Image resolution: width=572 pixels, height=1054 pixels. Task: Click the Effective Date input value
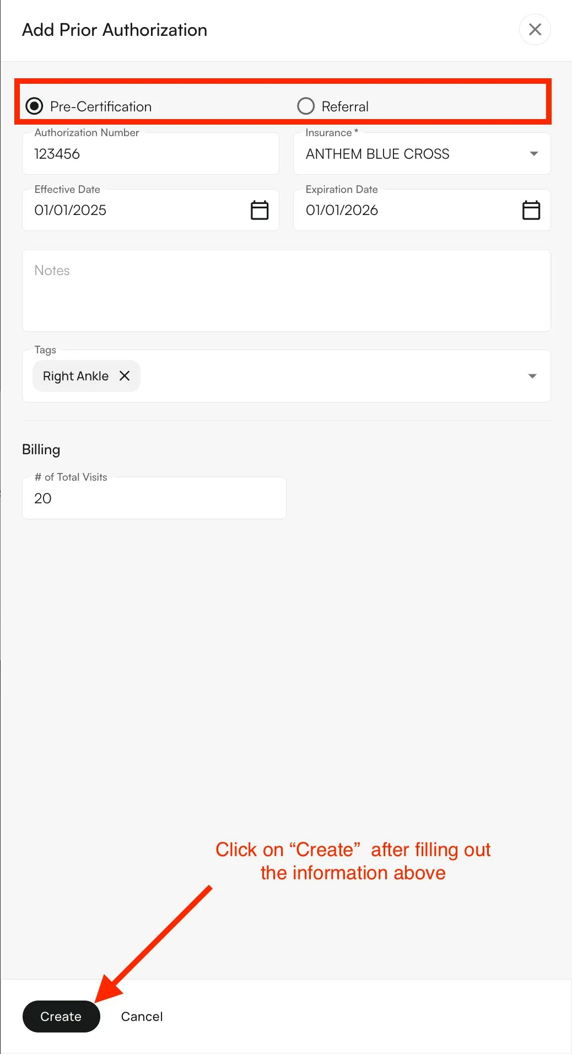71,210
